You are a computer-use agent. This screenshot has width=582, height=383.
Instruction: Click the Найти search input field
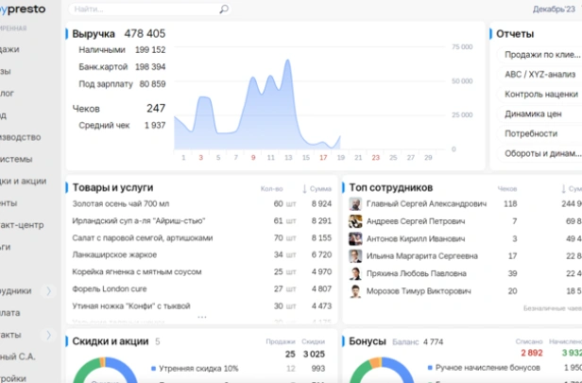[x=142, y=9]
